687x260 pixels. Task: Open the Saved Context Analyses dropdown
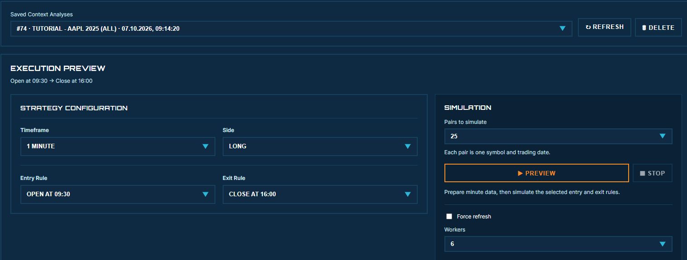tap(291, 28)
